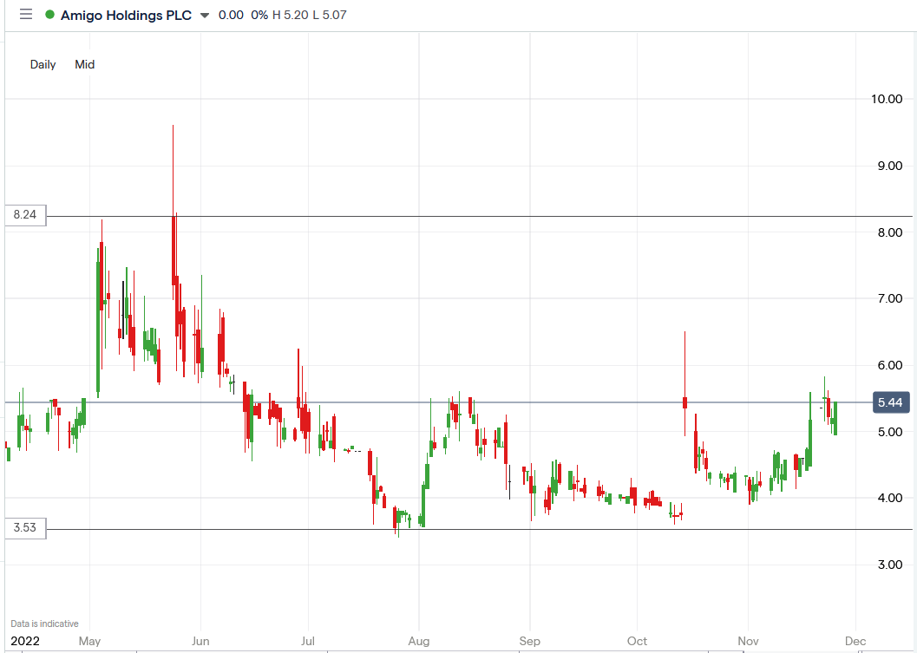This screenshot has height=653, width=917.
Task: Click the 4.00 price axis label
Action: [x=889, y=498]
